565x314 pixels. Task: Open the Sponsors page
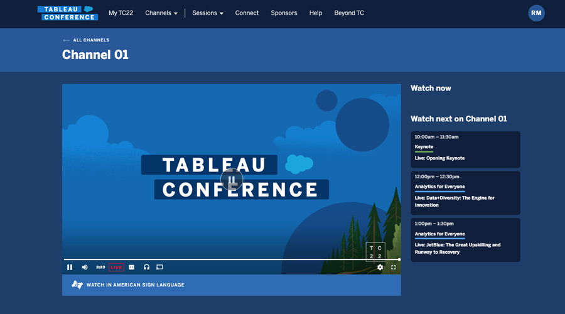pos(284,13)
